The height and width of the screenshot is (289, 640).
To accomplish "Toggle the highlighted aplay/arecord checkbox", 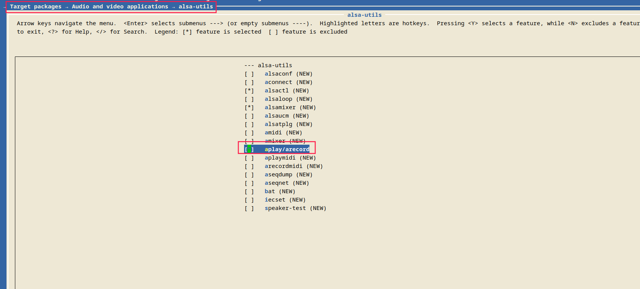I will (249, 149).
